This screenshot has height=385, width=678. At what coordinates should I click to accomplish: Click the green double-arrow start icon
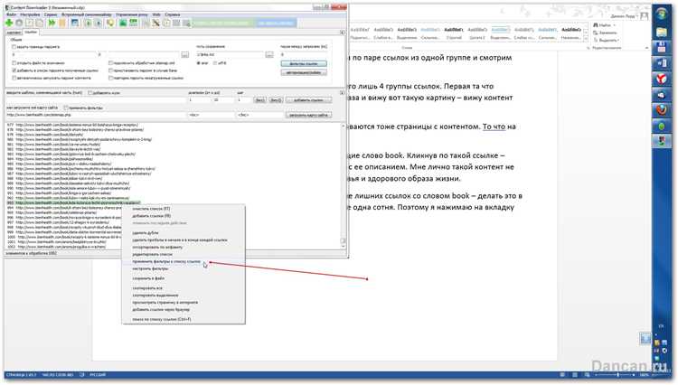click(52, 23)
